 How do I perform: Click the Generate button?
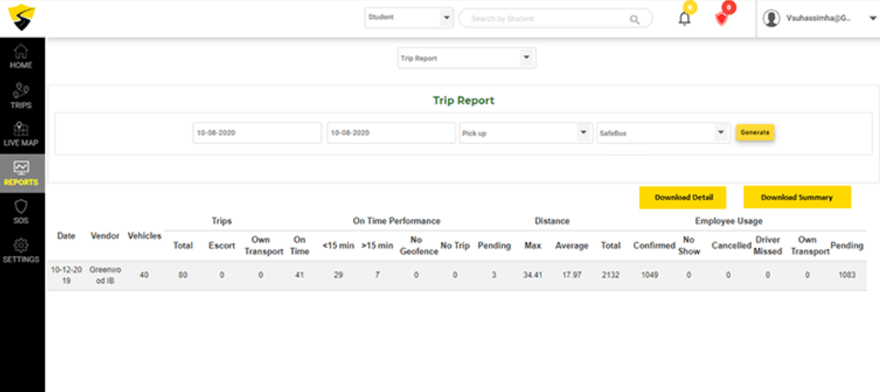(755, 133)
